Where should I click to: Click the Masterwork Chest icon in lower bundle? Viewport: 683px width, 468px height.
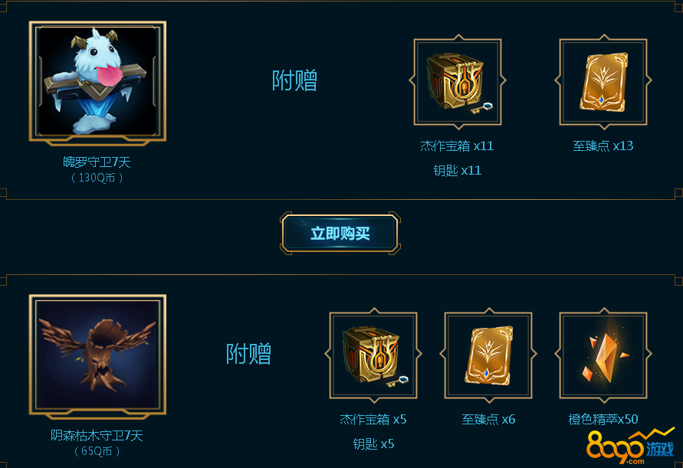click(x=373, y=355)
